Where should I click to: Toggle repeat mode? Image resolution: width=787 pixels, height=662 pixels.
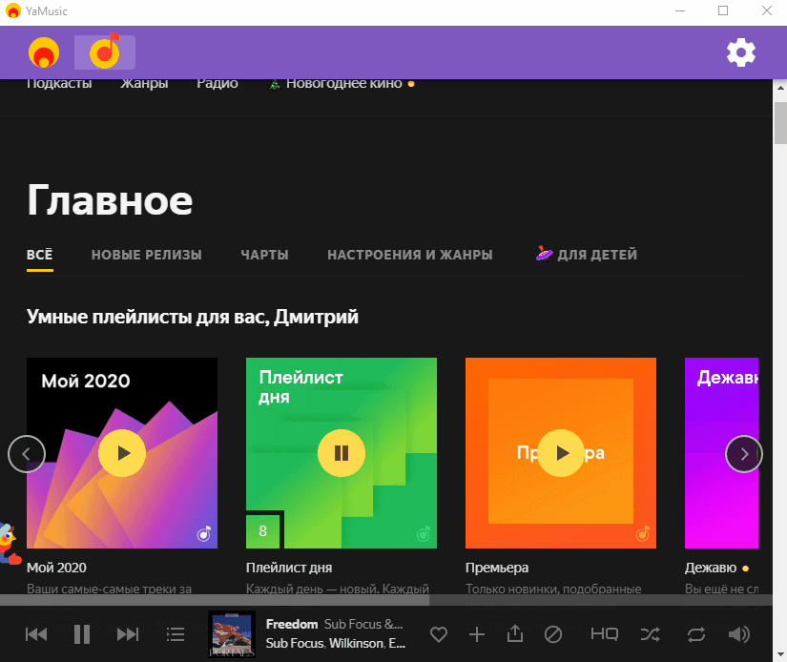pos(696,634)
